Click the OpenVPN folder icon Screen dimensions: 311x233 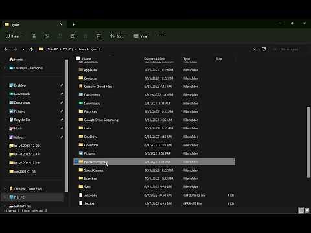pyautogui.click(x=81, y=145)
